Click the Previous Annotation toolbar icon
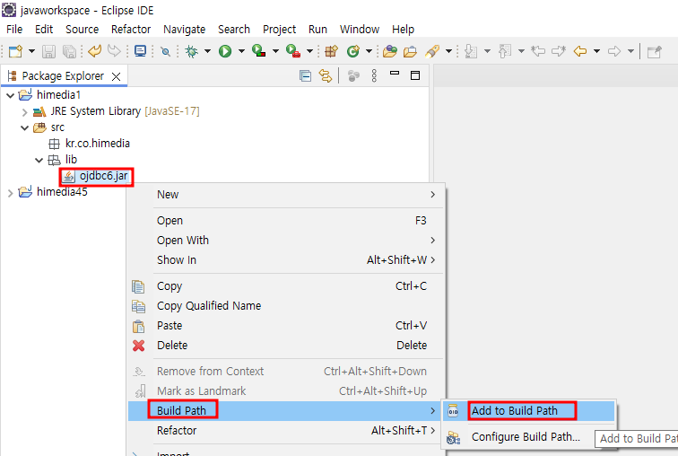The width and height of the screenshot is (678, 456). (x=505, y=51)
